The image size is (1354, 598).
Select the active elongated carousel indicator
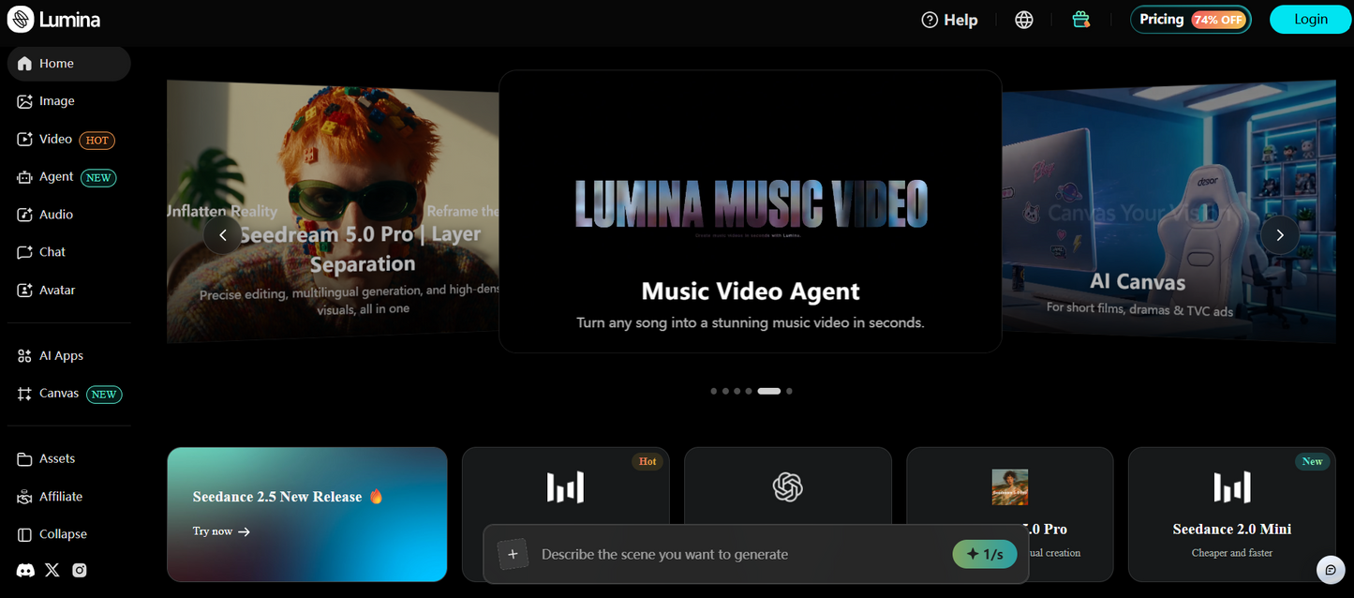(x=768, y=391)
